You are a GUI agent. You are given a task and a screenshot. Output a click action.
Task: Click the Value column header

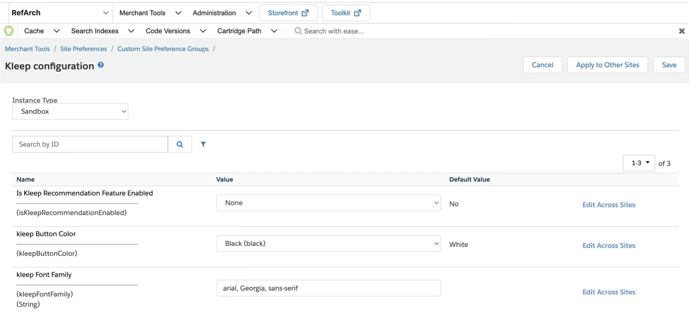[225, 180]
